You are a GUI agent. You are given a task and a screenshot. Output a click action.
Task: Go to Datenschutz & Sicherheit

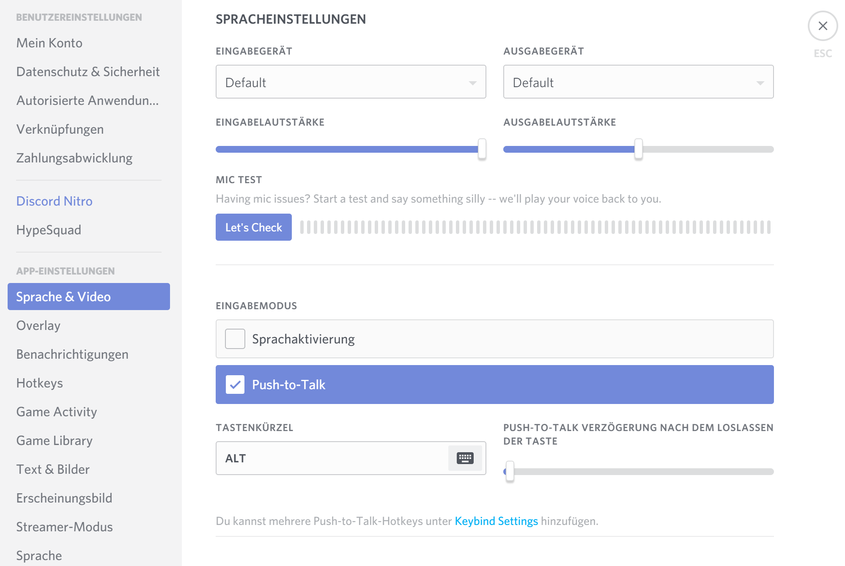(x=88, y=72)
